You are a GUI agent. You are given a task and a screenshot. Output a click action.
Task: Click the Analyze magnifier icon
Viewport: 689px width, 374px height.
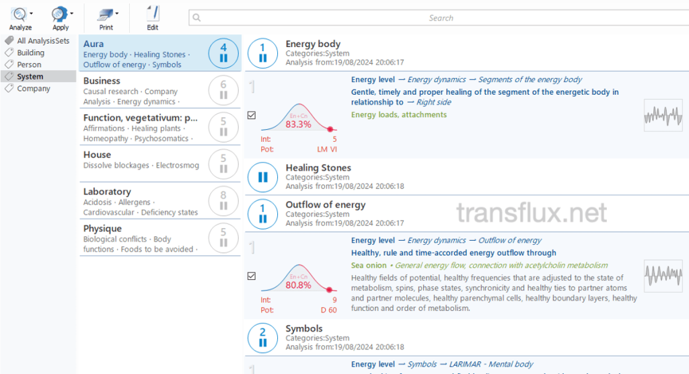tap(18, 13)
